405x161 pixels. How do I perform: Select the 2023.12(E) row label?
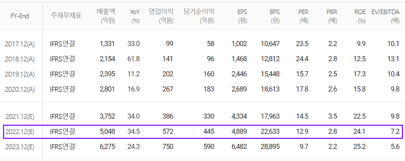pos(20,147)
